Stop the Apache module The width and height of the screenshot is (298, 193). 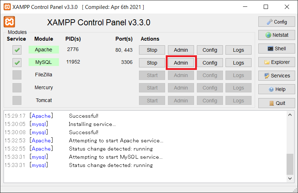tap(152, 50)
